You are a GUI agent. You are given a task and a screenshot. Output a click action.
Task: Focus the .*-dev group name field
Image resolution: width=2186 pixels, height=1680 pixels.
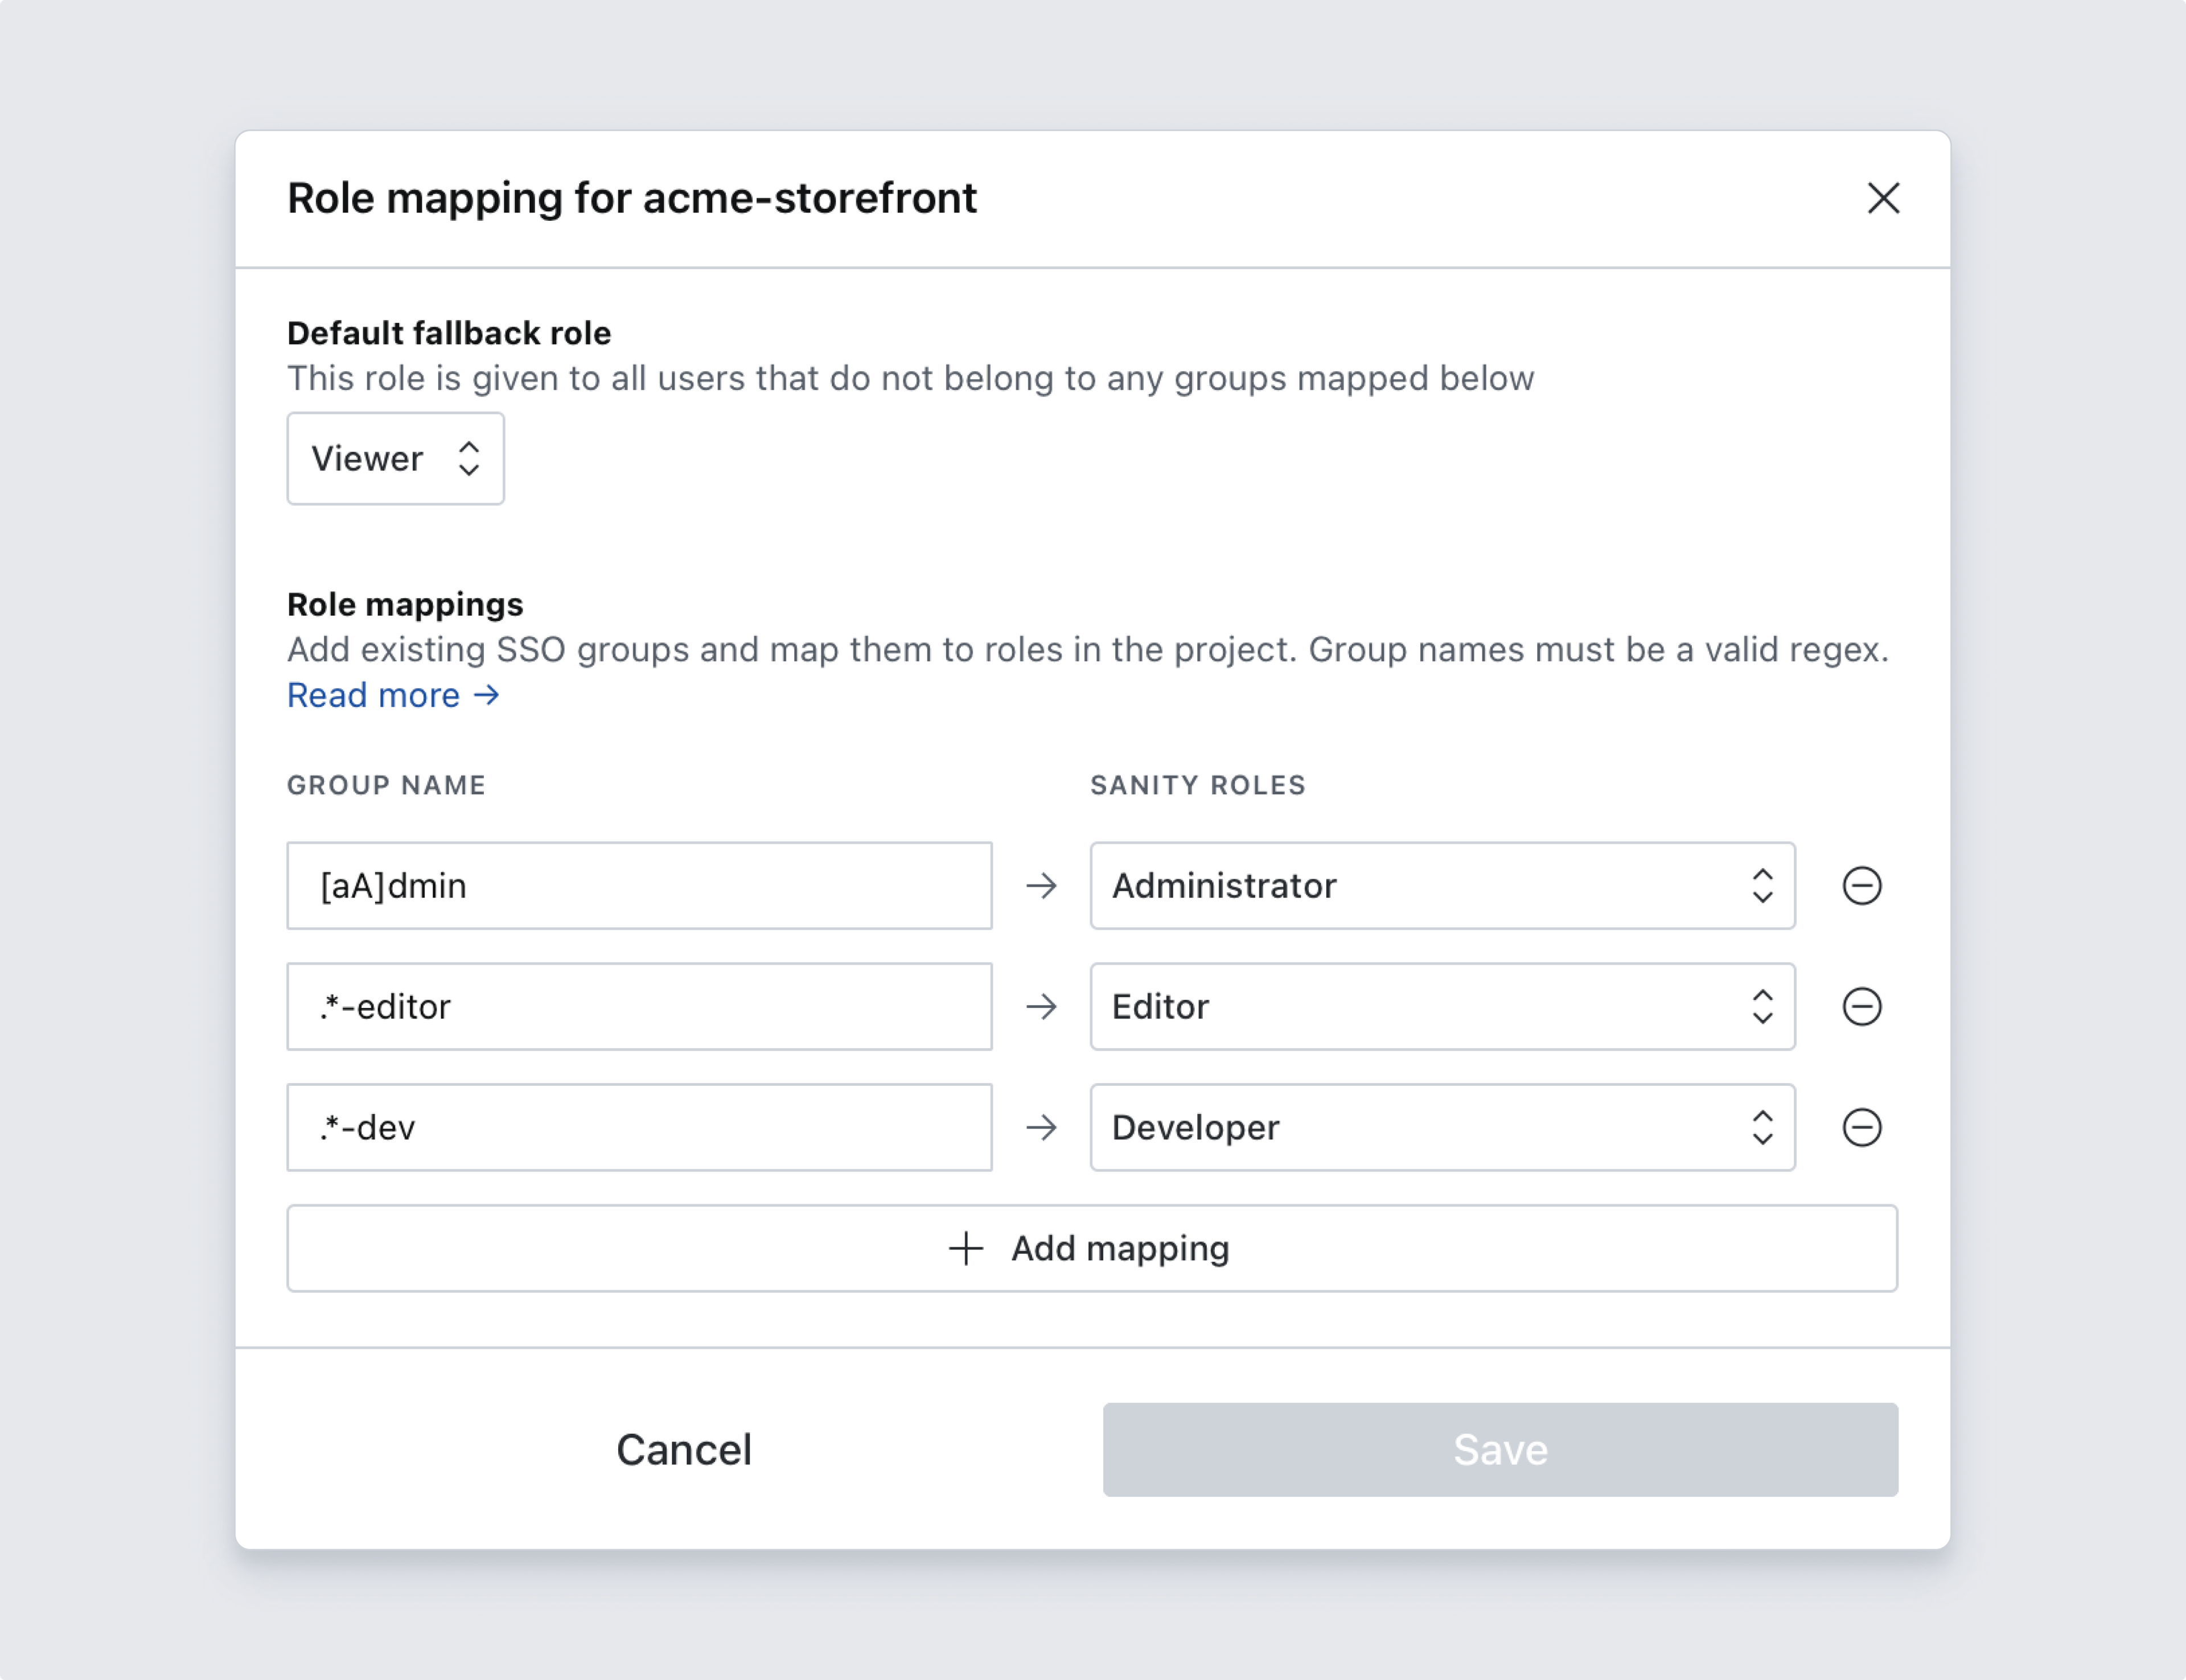pos(639,1128)
